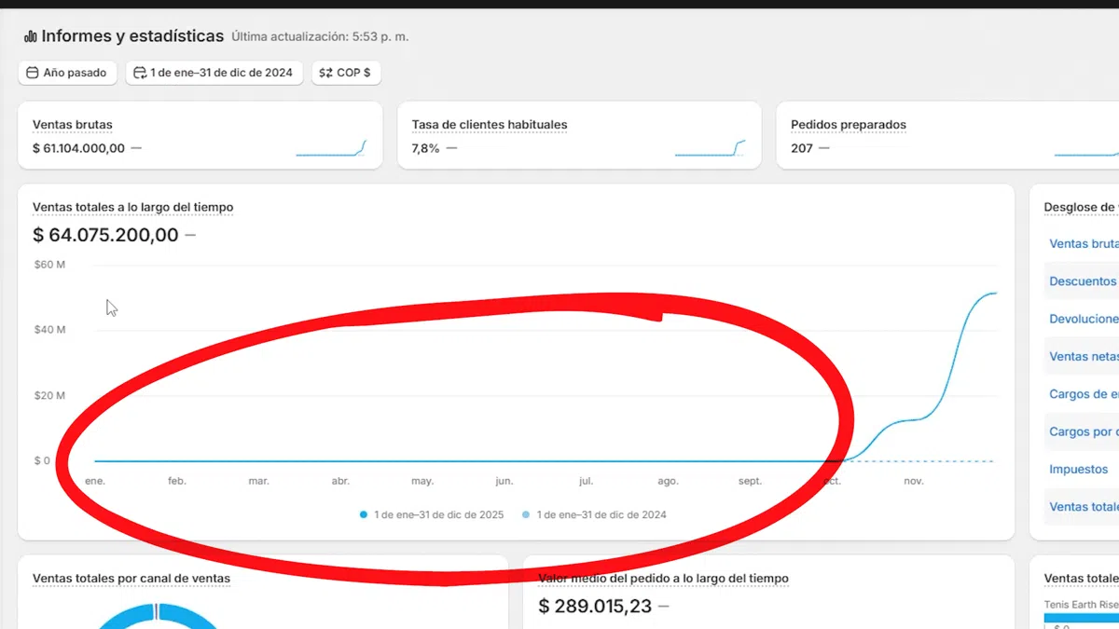Click the 207 prepared orders value
Viewport: 1119px width, 629px height.
click(802, 148)
